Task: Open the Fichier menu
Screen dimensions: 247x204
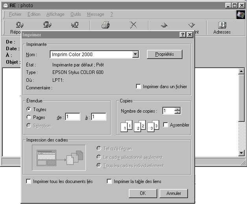Action: pos(15,14)
